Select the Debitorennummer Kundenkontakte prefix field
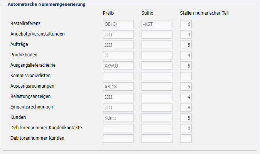Image resolution: width=260 pixels, height=154 pixels. [x=118, y=128]
